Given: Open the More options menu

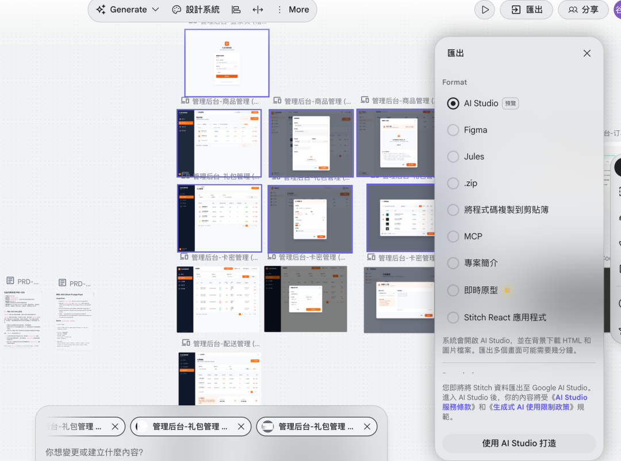Looking at the screenshot, I should coord(293,10).
